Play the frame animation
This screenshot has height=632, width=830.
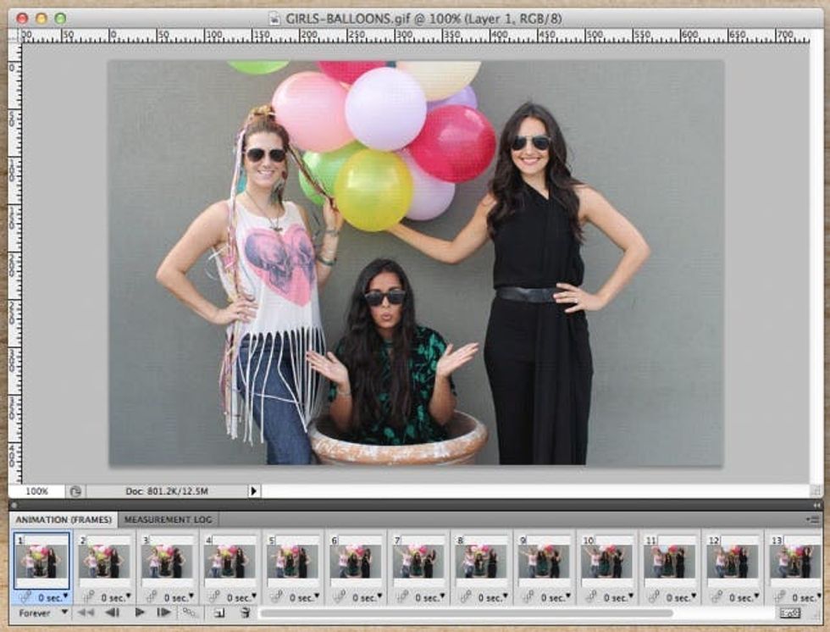140,612
